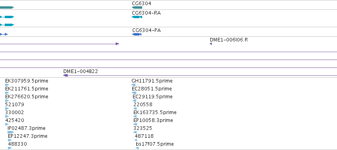The width and height of the screenshot is (337, 150).
Task: Open the EK163735.5prime feature label
Action: click(x=155, y=112)
